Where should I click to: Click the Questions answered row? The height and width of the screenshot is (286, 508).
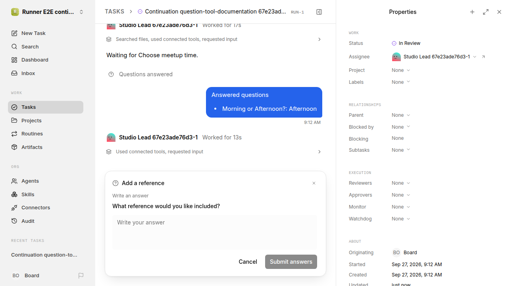pyautogui.click(x=140, y=74)
